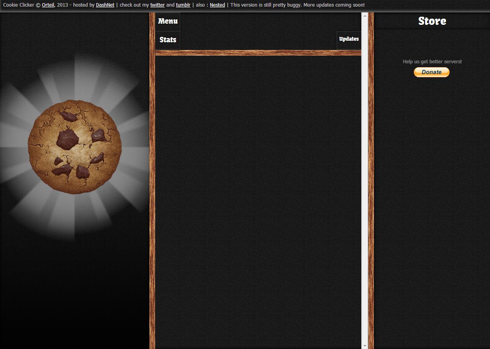The width and height of the screenshot is (490, 349).
Task: Open the Menu panel
Action: pyautogui.click(x=168, y=21)
